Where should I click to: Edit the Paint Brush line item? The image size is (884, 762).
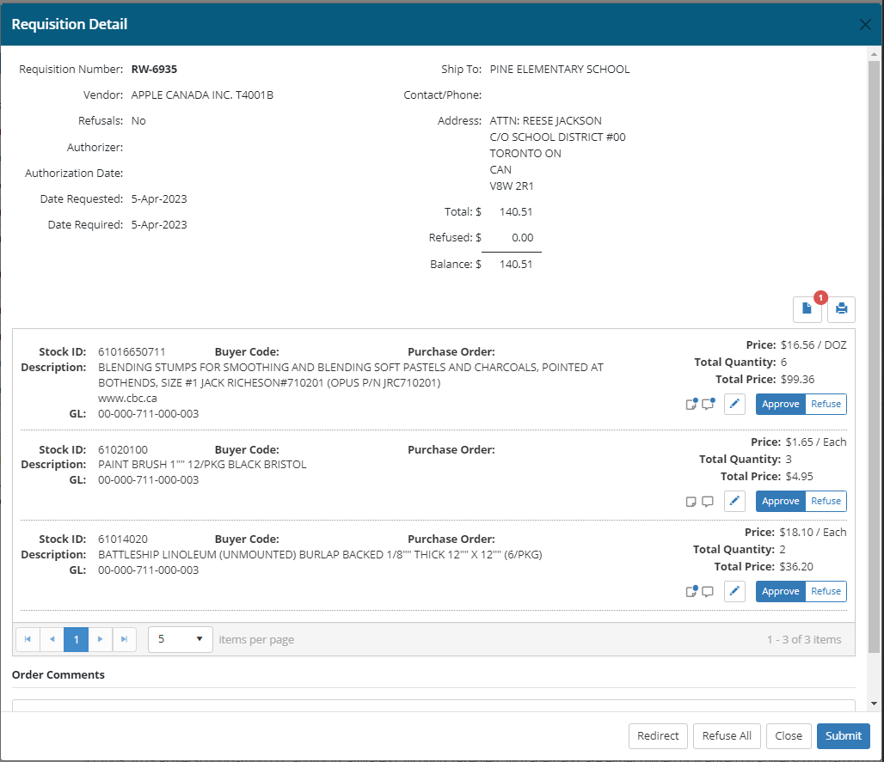[x=734, y=501]
